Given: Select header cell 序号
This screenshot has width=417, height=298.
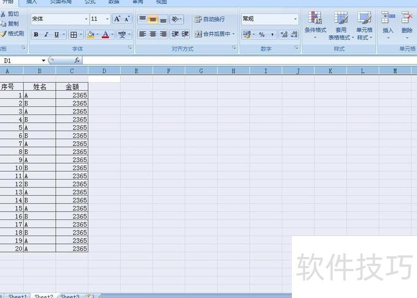Looking at the screenshot, I should (12, 86).
